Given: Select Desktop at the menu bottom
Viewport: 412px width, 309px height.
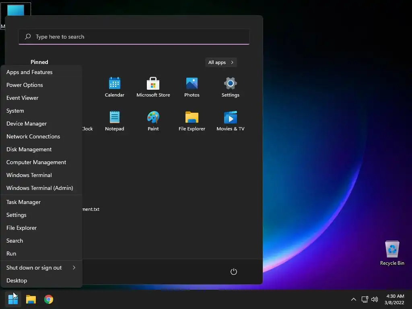Looking at the screenshot, I should click(41, 280).
